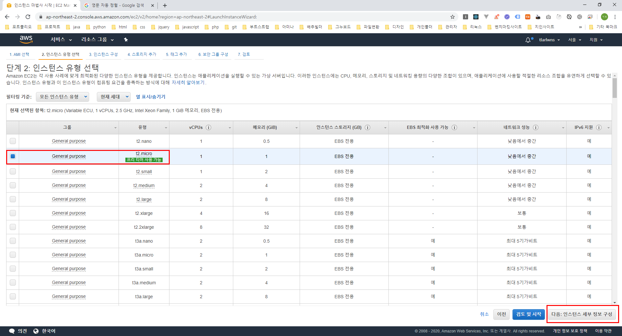Open the 이용 약관 footer link
The width and height of the screenshot is (622, 336).
(x=603, y=331)
